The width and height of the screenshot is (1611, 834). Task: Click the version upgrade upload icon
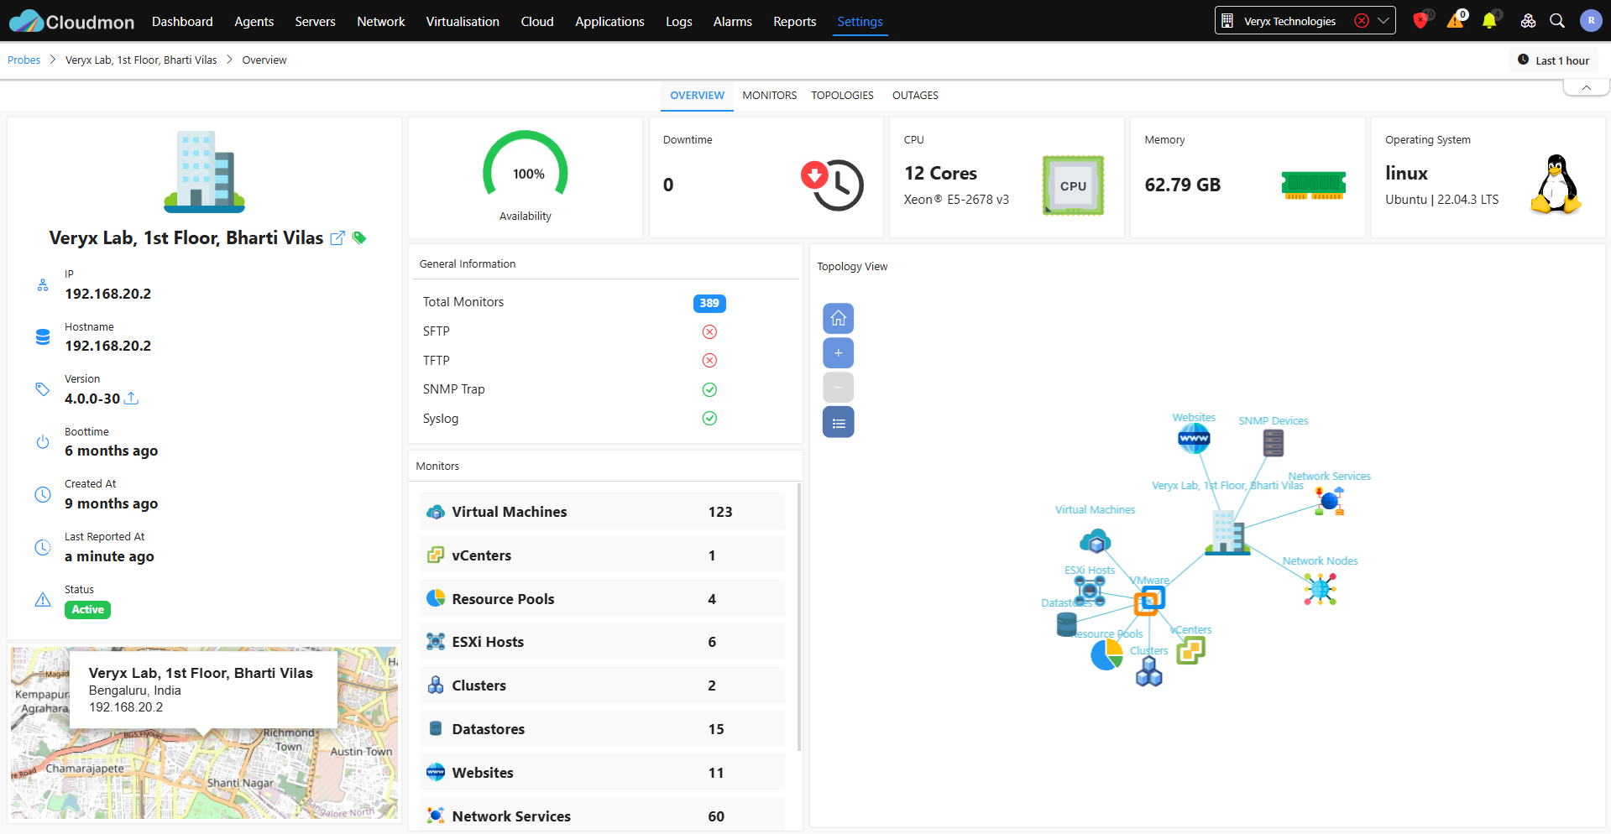[131, 399]
